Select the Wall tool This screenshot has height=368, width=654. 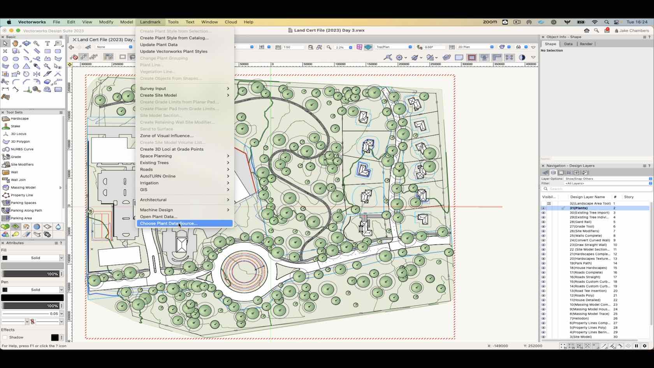pyautogui.click(x=15, y=172)
